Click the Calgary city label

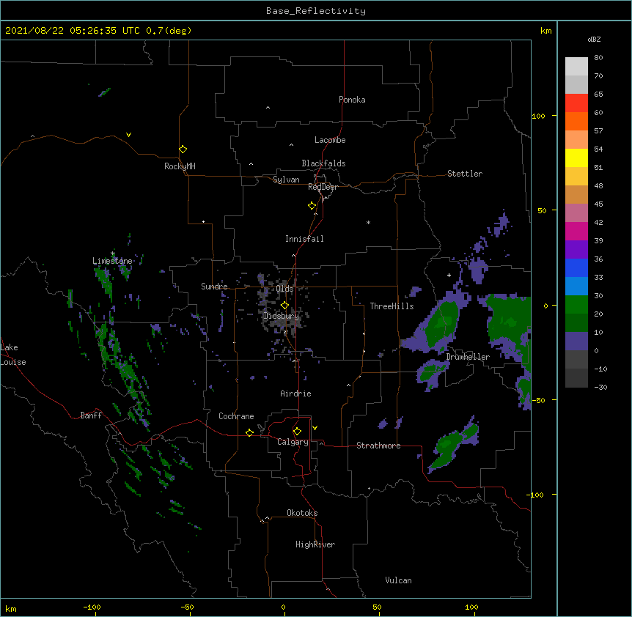(293, 442)
